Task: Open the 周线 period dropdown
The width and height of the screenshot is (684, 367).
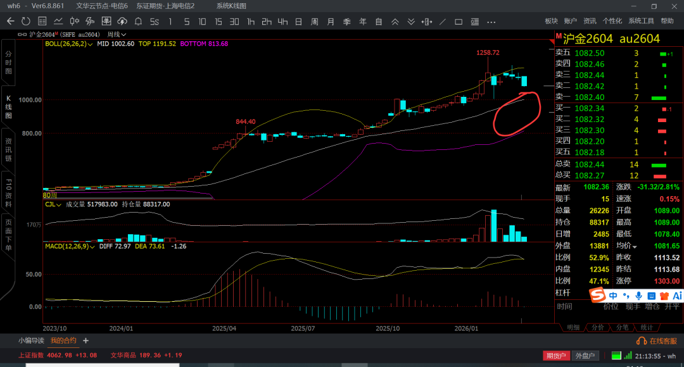Action: coord(116,34)
